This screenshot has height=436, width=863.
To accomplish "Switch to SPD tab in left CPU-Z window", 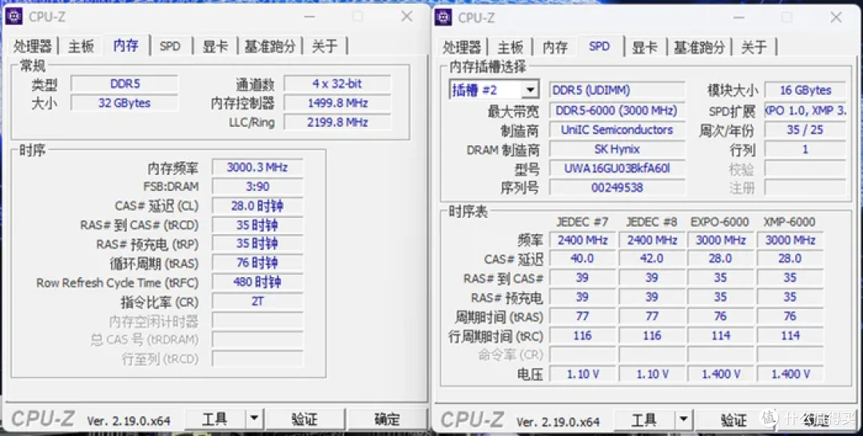I will [170, 46].
